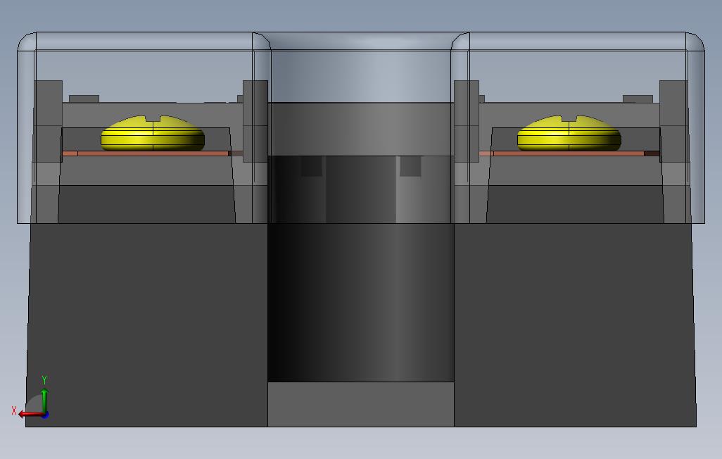
Task: Select the right yellow screw head
Action: pyautogui.click(x=569, y=134)
